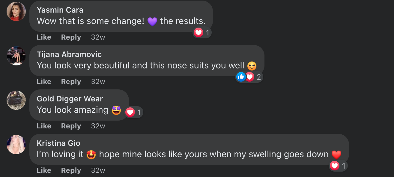The width and height of the screenshot is (394, 177).
Task: Open the 32w timestamp on Kristina Gio's comment
Action: click(x=98, y=170)
